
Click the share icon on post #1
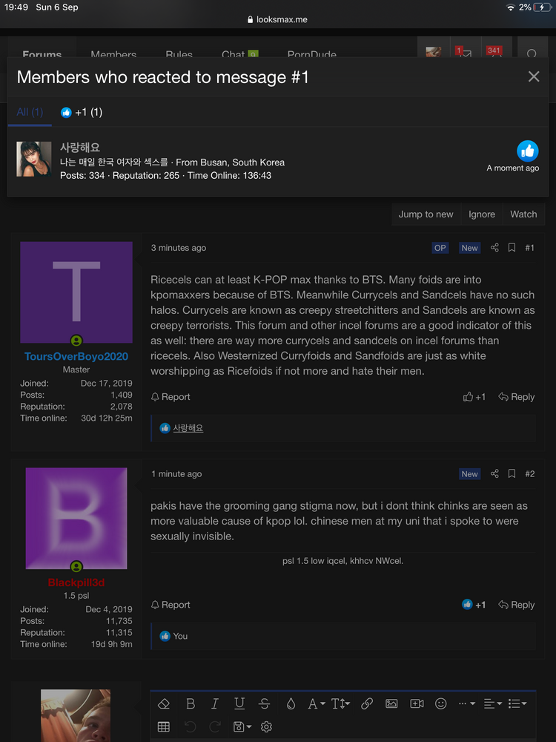[494, 248]
